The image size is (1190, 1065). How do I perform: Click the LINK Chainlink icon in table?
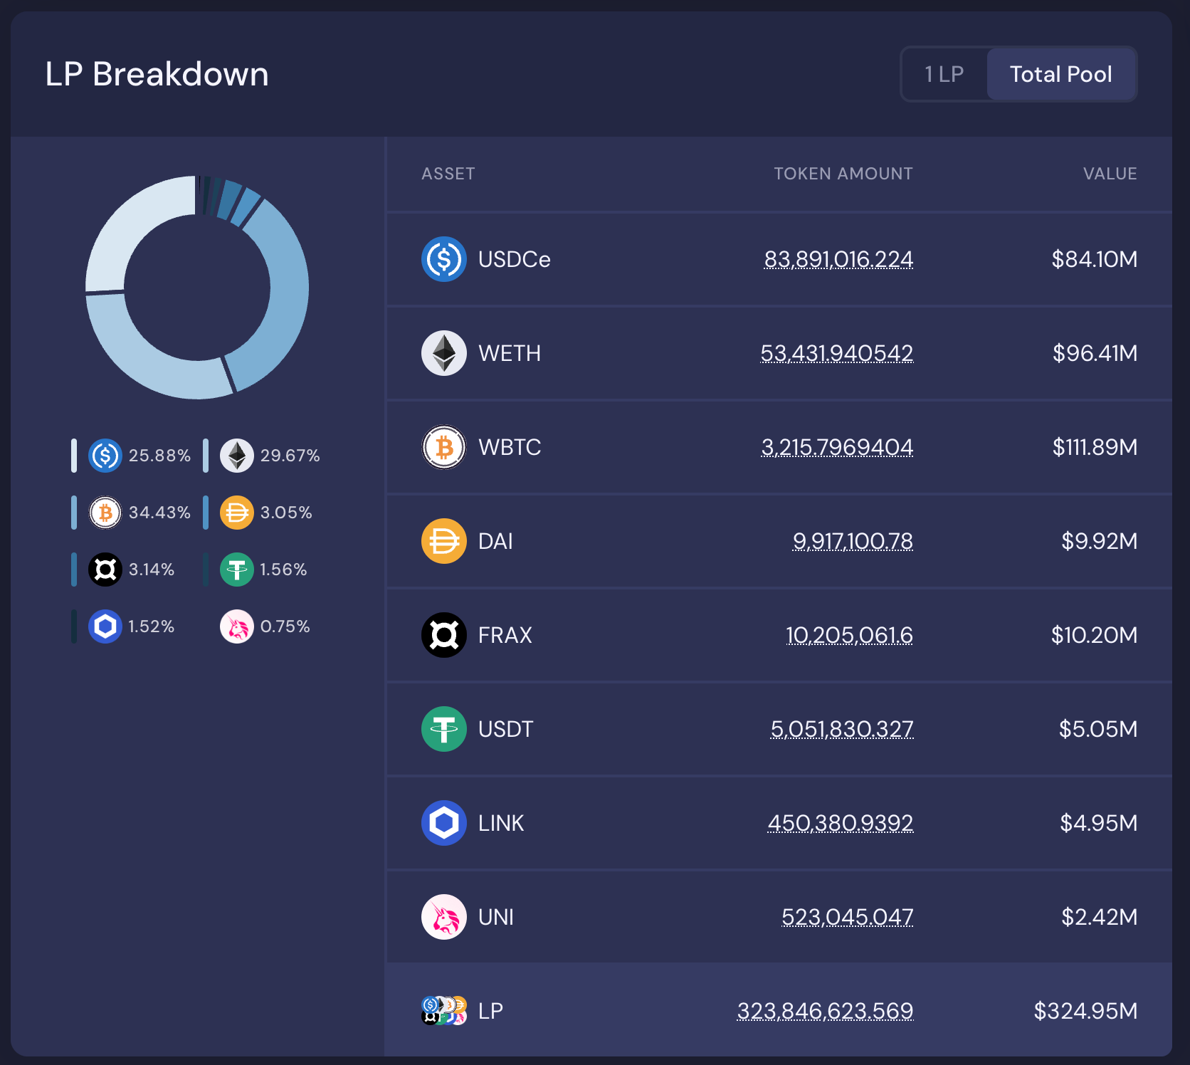pos(443,823)
